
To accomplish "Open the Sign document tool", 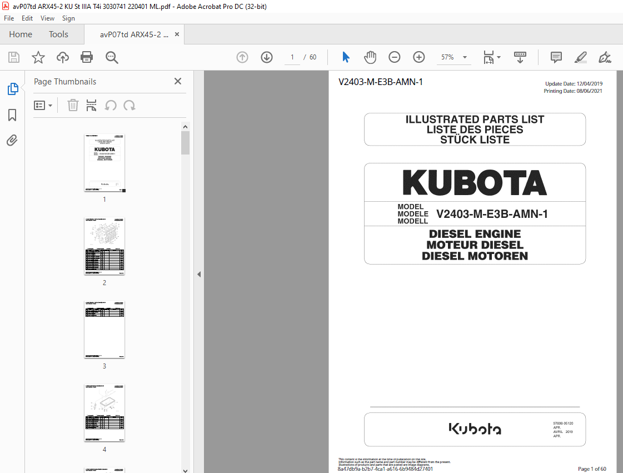I will tap(605, 57).
